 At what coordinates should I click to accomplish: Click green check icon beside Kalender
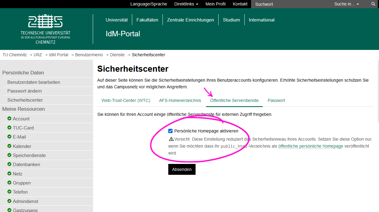9,146
